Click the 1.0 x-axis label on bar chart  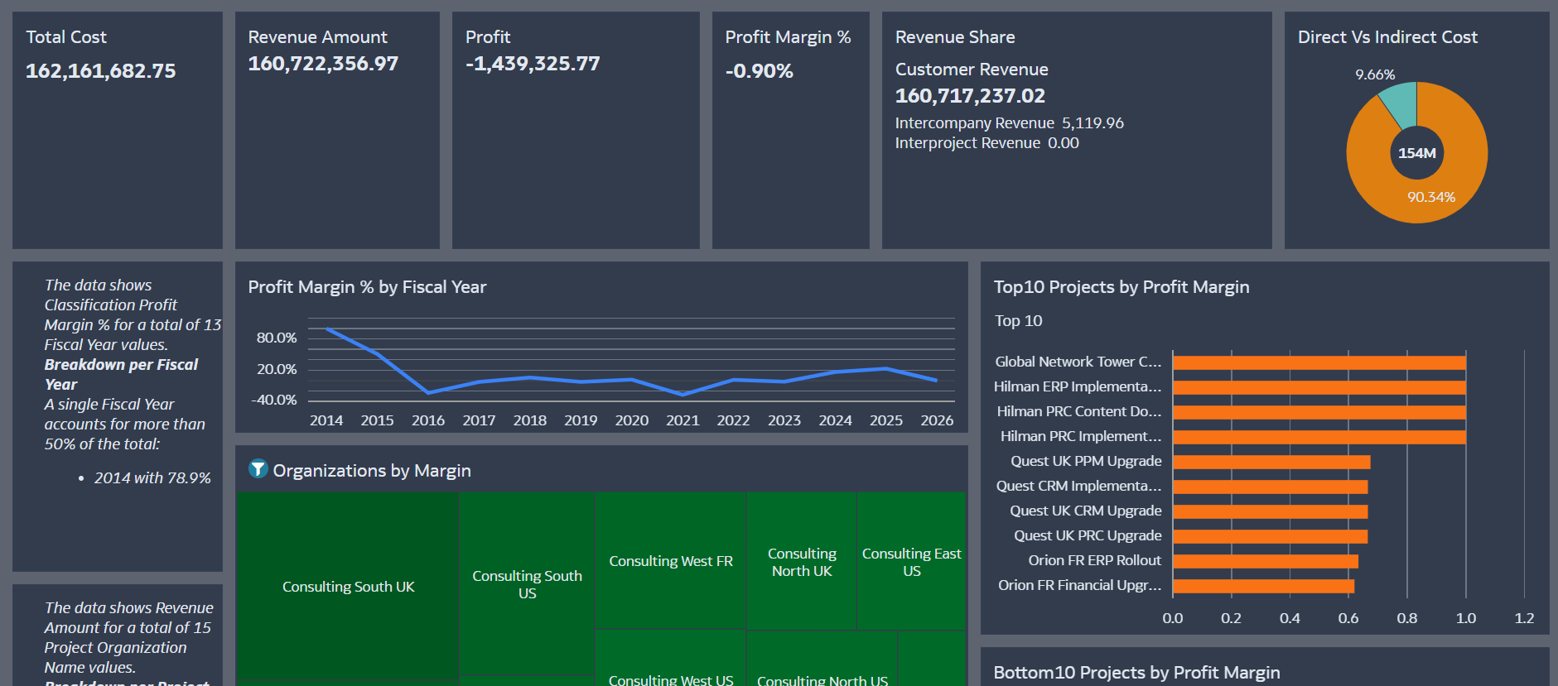(1466, 618)
